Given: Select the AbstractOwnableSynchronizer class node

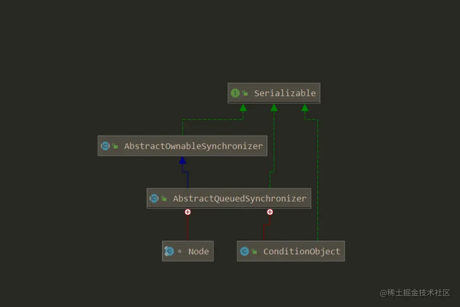Looking at the screenshot, I should pyautogui.click(x=182, y=146).
